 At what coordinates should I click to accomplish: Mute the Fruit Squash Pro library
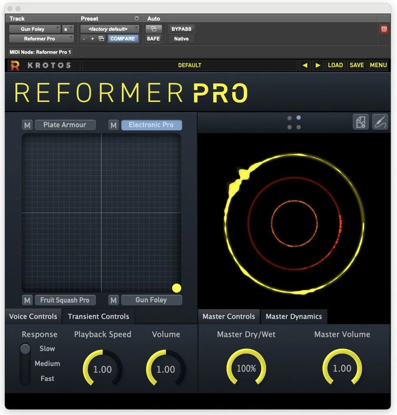tap(27, 300)
